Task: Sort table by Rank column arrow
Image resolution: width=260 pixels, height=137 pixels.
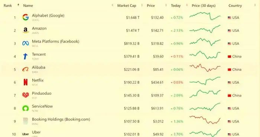Action: pyautogui.click(x=18, y=5)
